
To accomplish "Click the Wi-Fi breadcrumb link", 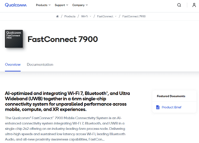I will click(x=85, y=16).
